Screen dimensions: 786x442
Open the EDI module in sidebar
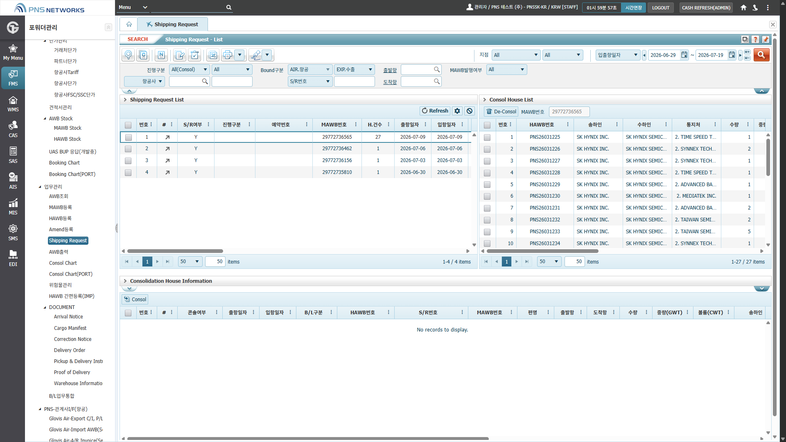(x=13, y=259)
